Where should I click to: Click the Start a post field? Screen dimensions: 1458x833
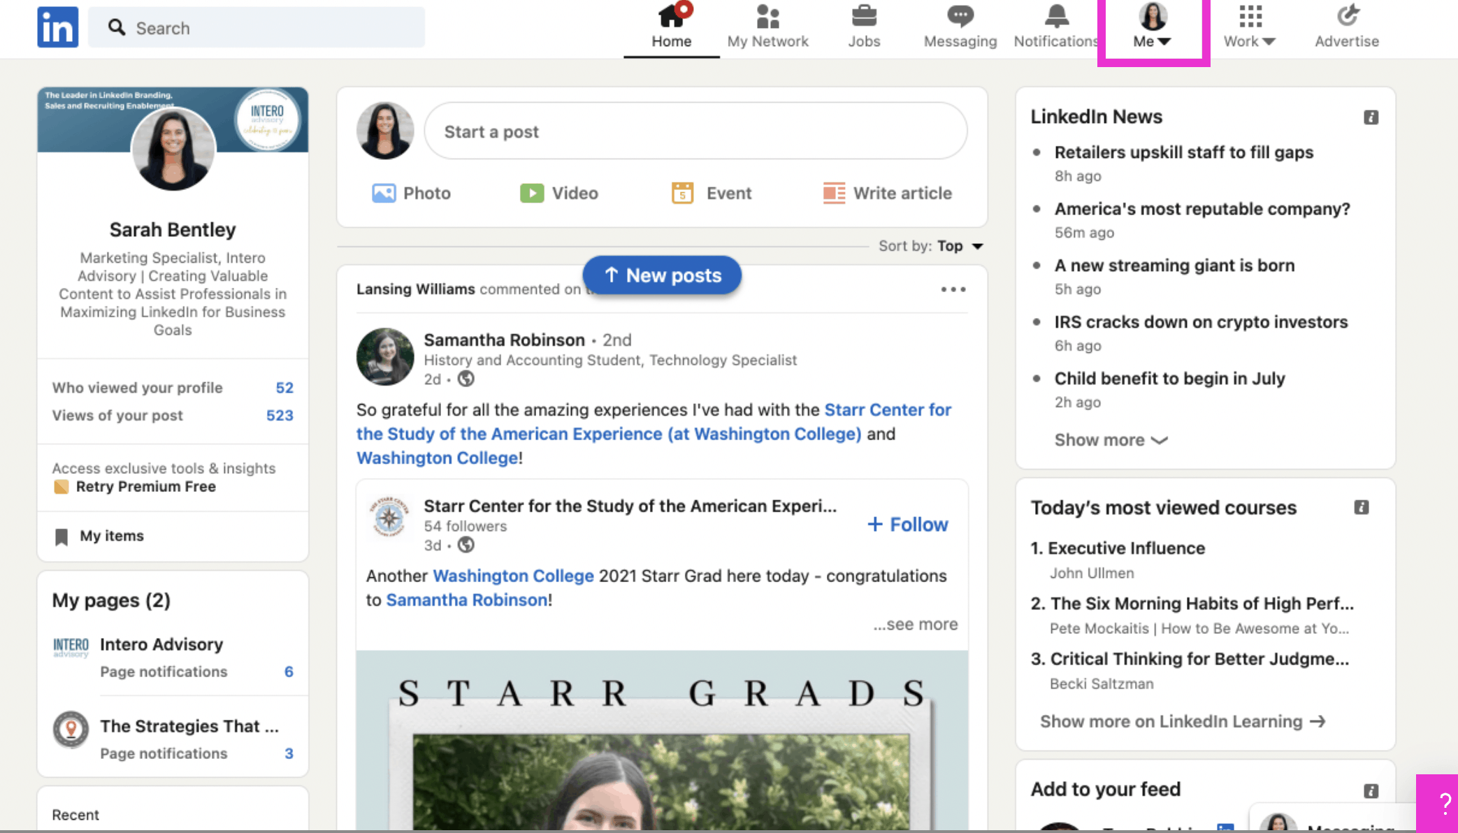point(697,131)
